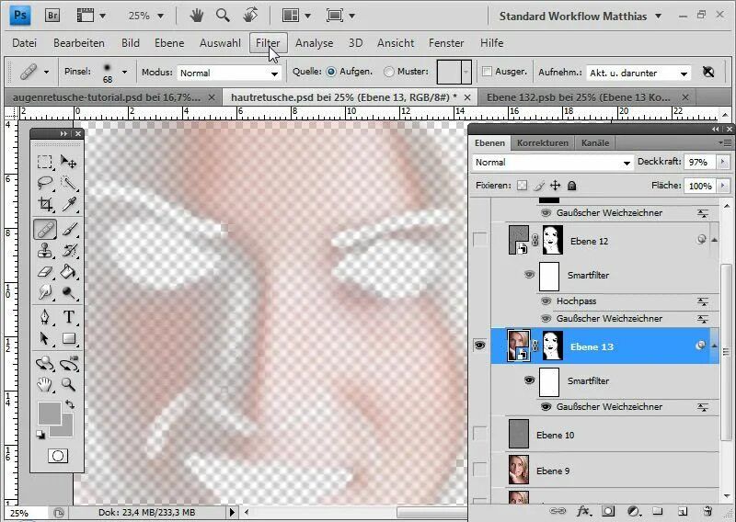Select the Eyedropper tool
736x522 pixels.
(x=68, y=204)
